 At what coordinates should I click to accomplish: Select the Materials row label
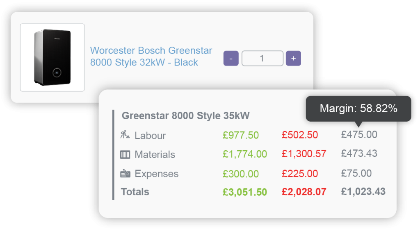[155, 154]
